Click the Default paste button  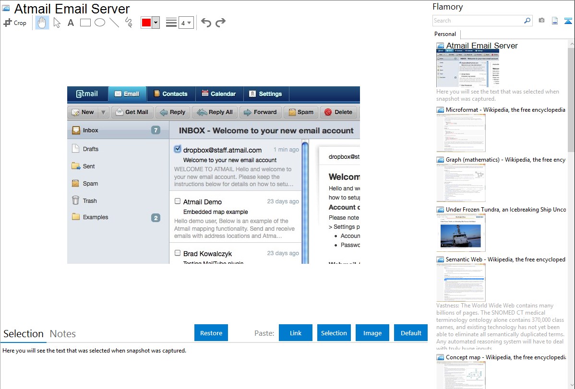pyautogui.click(x=411, y=333)
